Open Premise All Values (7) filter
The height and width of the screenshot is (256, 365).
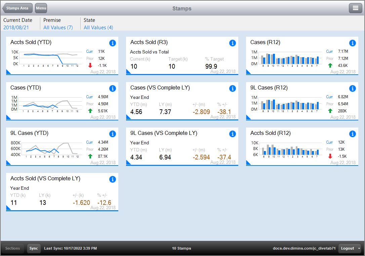click(58, 28)
